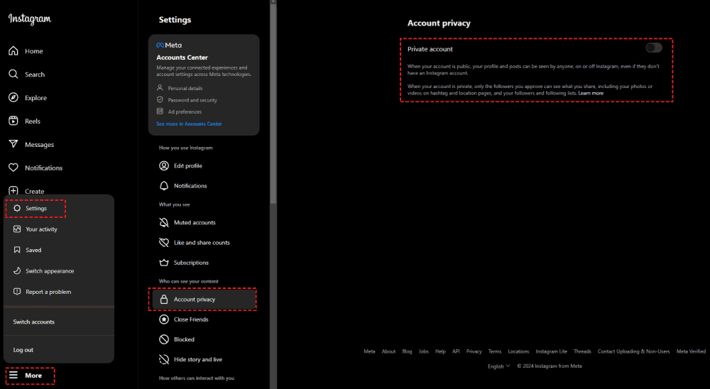This screenshot has width=710, height=389.
Task: Click Log out in the menu
Action: (23, 350)
